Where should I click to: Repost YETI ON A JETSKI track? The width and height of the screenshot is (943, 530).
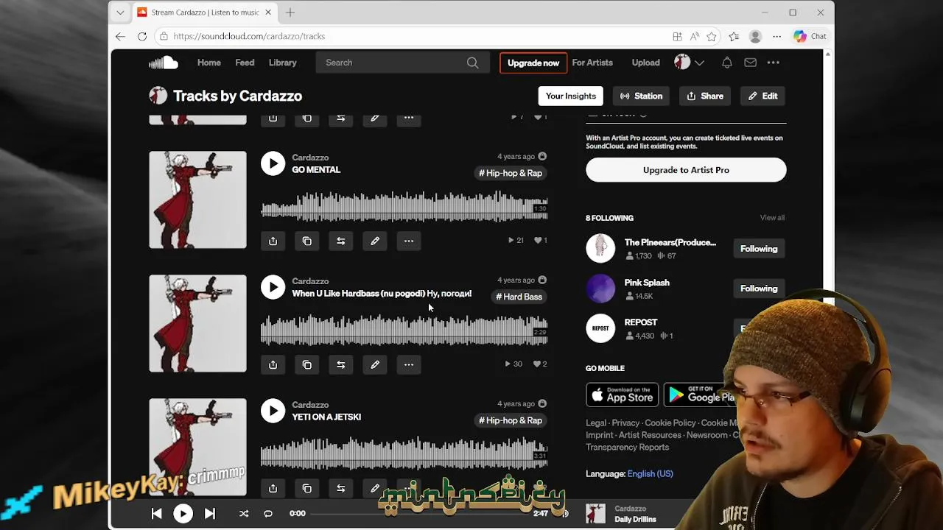point(341,488)
